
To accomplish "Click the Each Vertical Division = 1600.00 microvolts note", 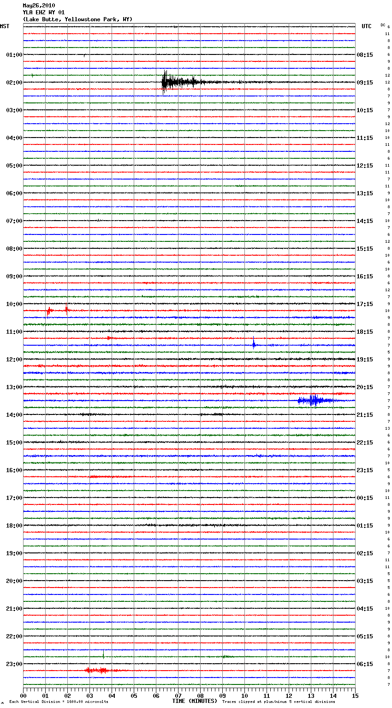I will (59, 702).
